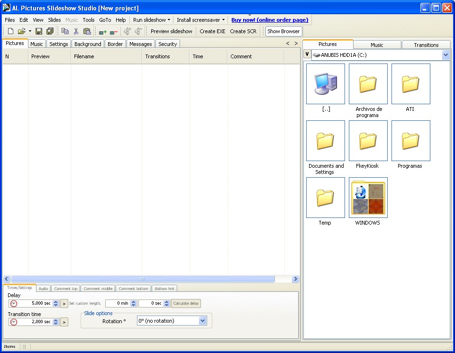Remove a slide with the filmstrip minus icon
This screenshot has width=455, height=353.
pos(113,32)
